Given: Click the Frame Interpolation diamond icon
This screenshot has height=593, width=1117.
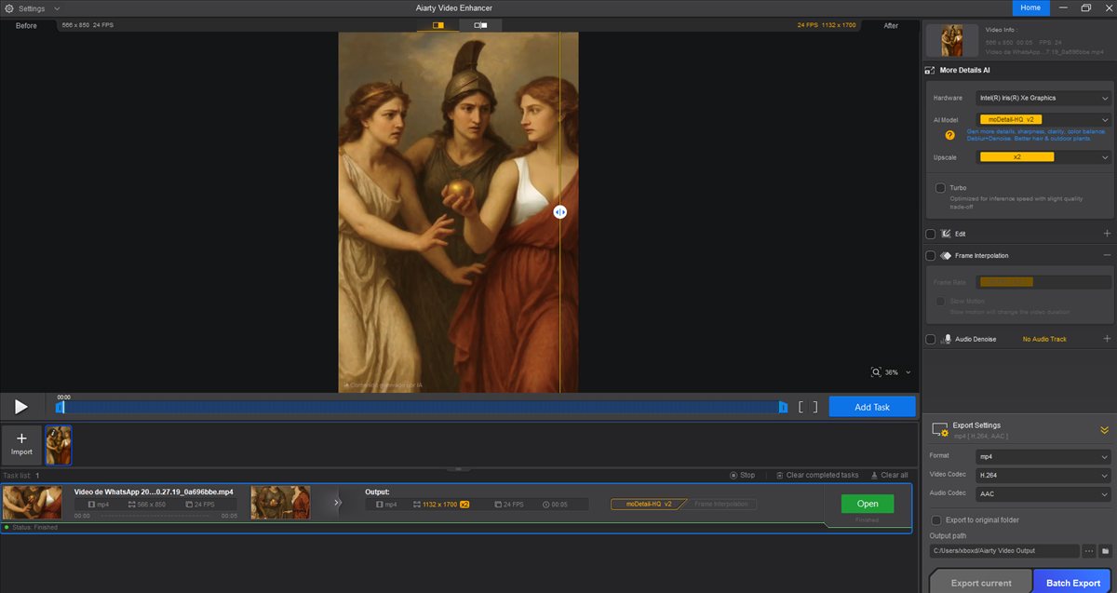Looking at the screenshot, I should (x=945, y=255).
